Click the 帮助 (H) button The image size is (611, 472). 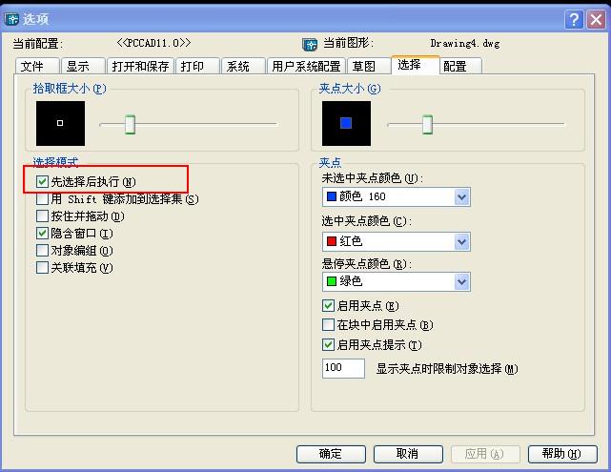(x=562, y=454)
